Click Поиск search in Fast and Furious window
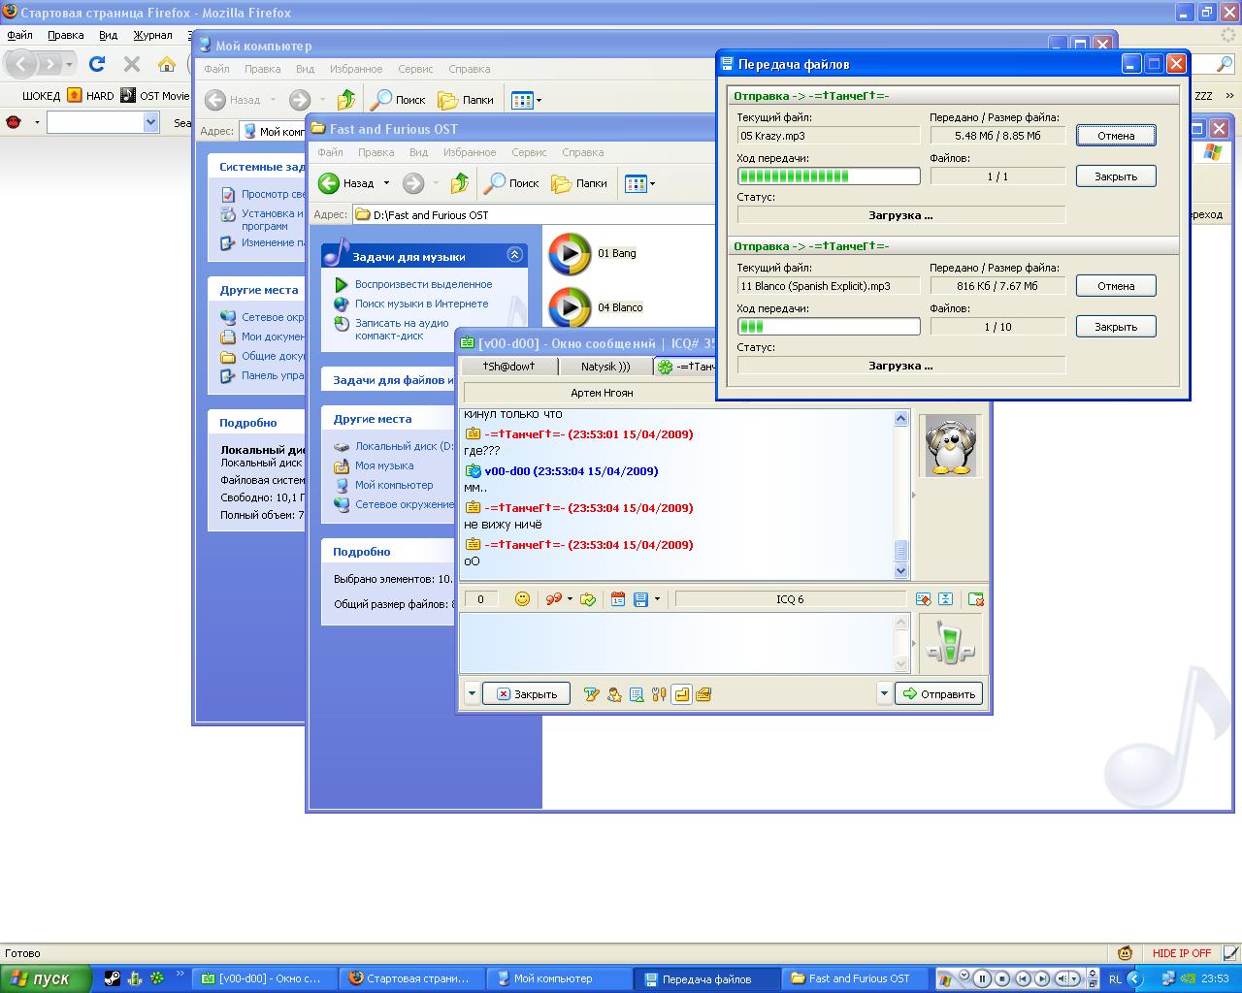Screen dimensions: 1242x993 coord(512,182)
